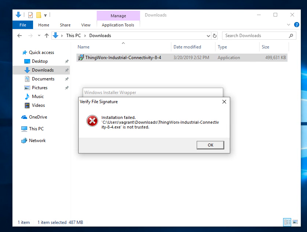This screenshot has width=307, height=232.
Task: Click the pin icon next to Documents
Action: point(67,79)
